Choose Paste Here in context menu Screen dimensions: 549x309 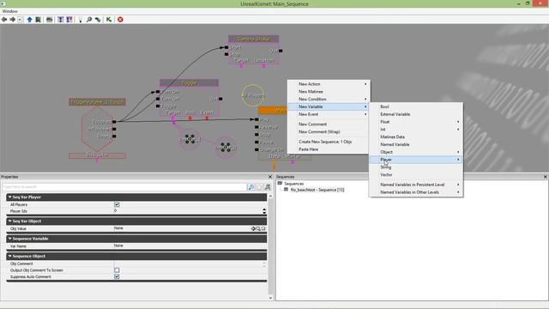[x=329, y=149]
